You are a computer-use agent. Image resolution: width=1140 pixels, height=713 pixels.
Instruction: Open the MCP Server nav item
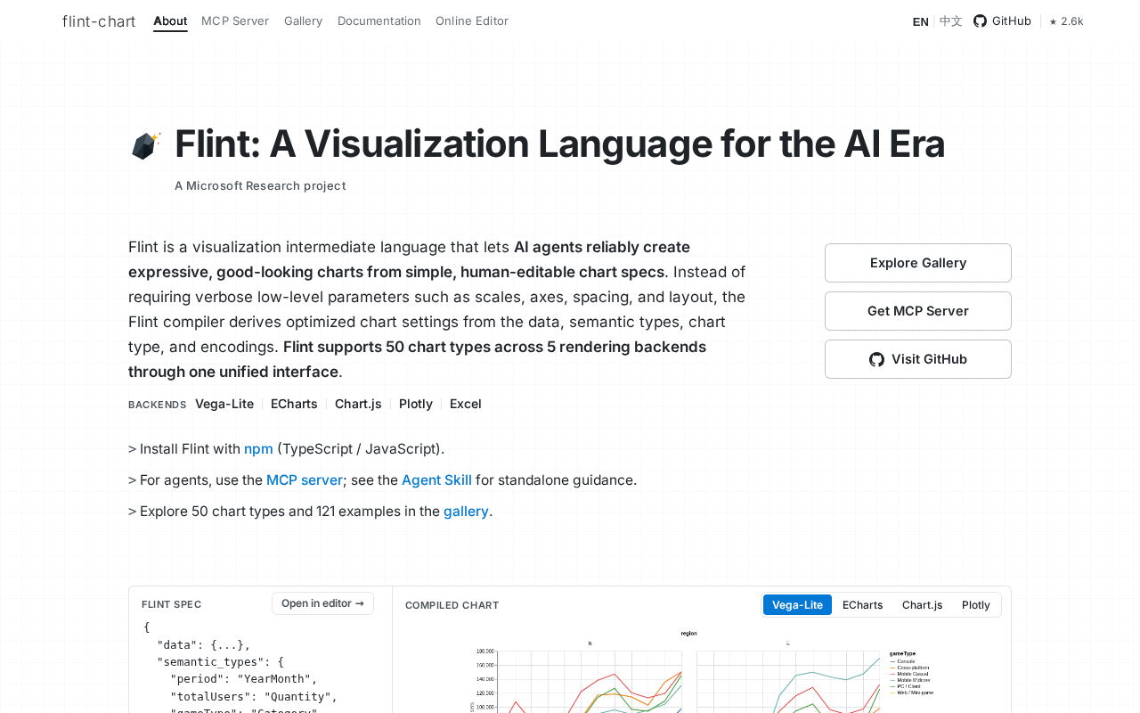pos(235,21)
